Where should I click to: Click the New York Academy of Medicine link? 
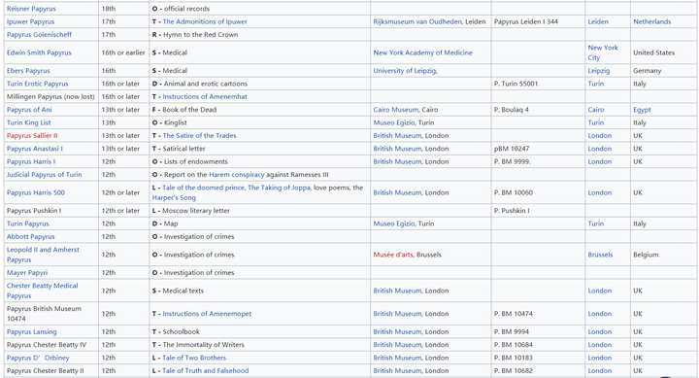[x=422, y=52]
